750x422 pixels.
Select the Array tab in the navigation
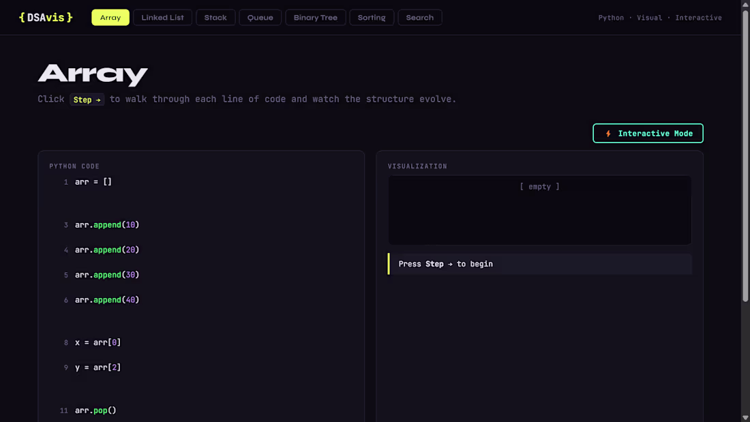tap(110, 17)
